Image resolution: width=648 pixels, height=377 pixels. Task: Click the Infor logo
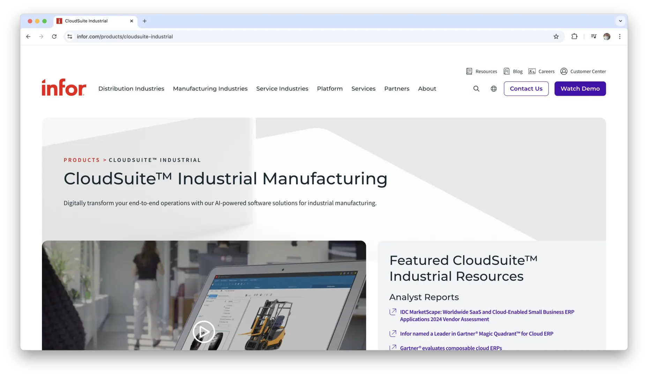(64, 87)
